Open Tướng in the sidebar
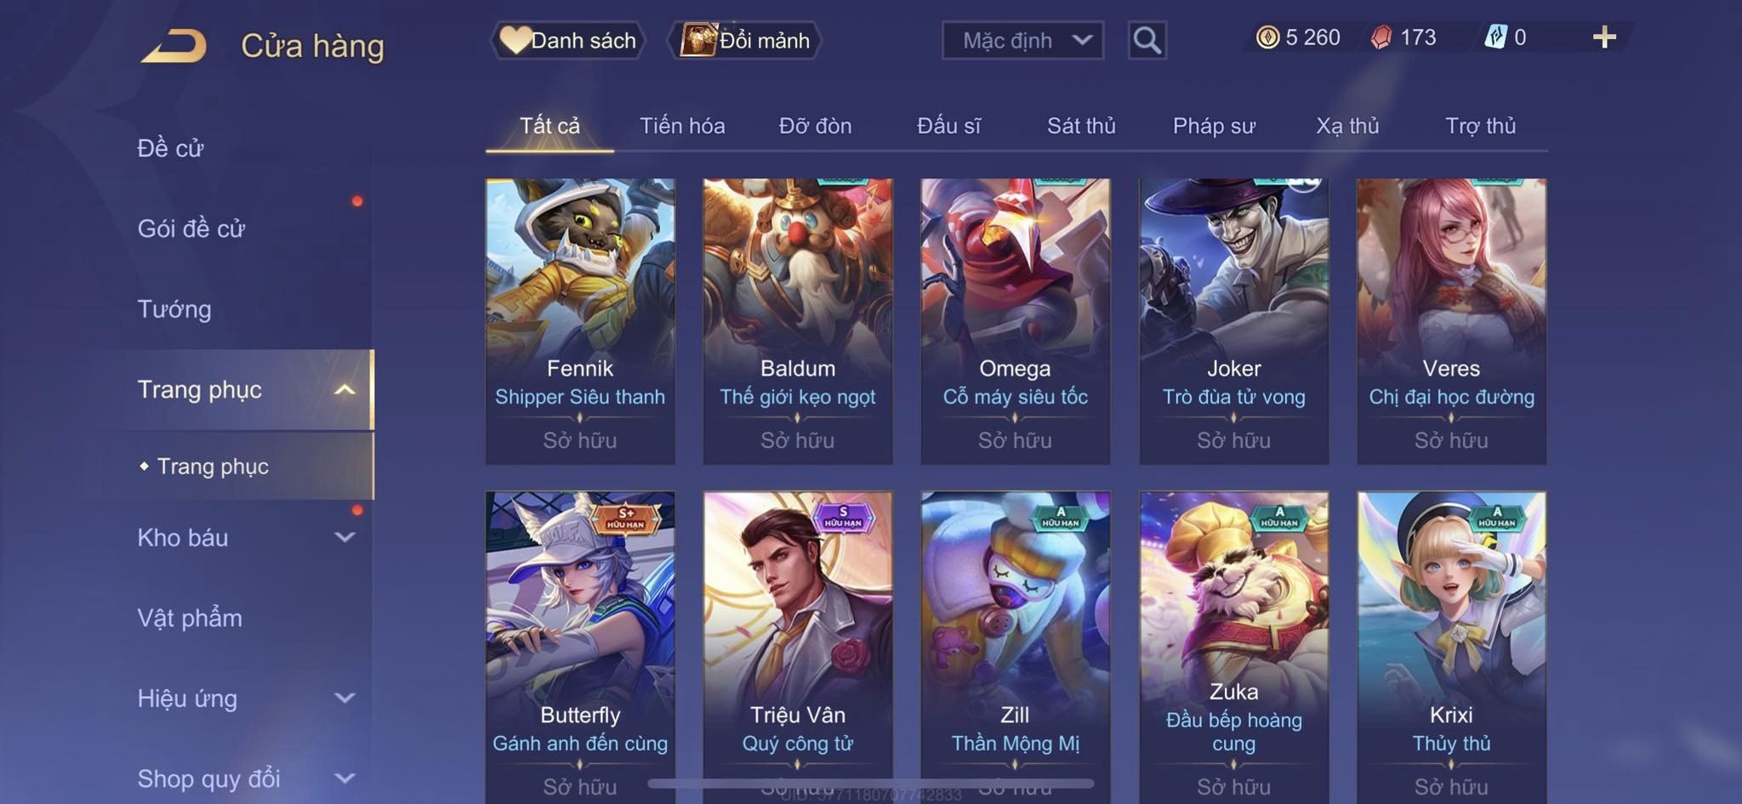The width and height of the screenshot is (1742, 804). (174, 309)
